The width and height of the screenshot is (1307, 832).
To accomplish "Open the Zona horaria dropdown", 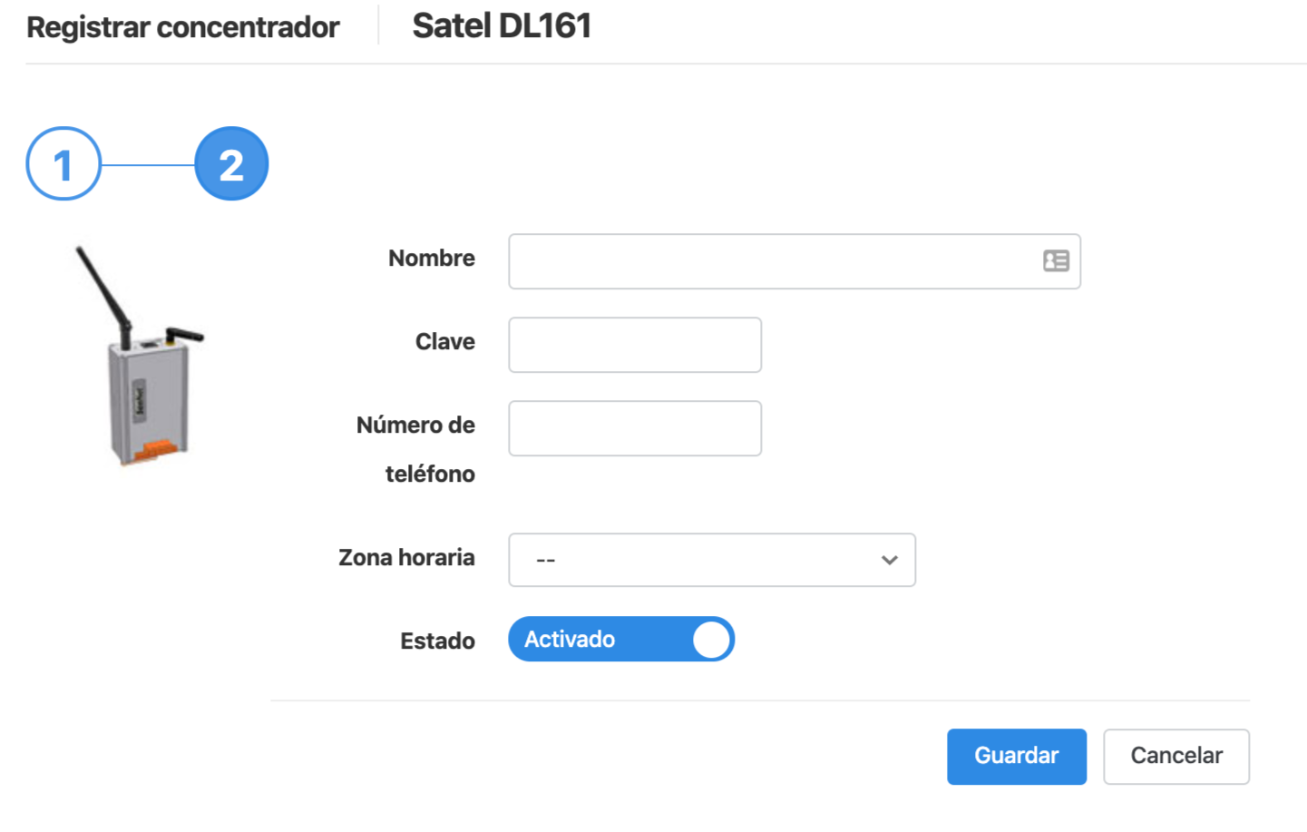I will (712, 560).
